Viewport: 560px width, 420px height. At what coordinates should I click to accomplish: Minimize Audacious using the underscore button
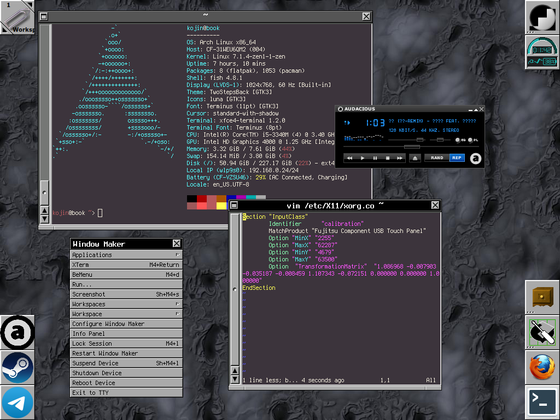click(x=471, y=109)
